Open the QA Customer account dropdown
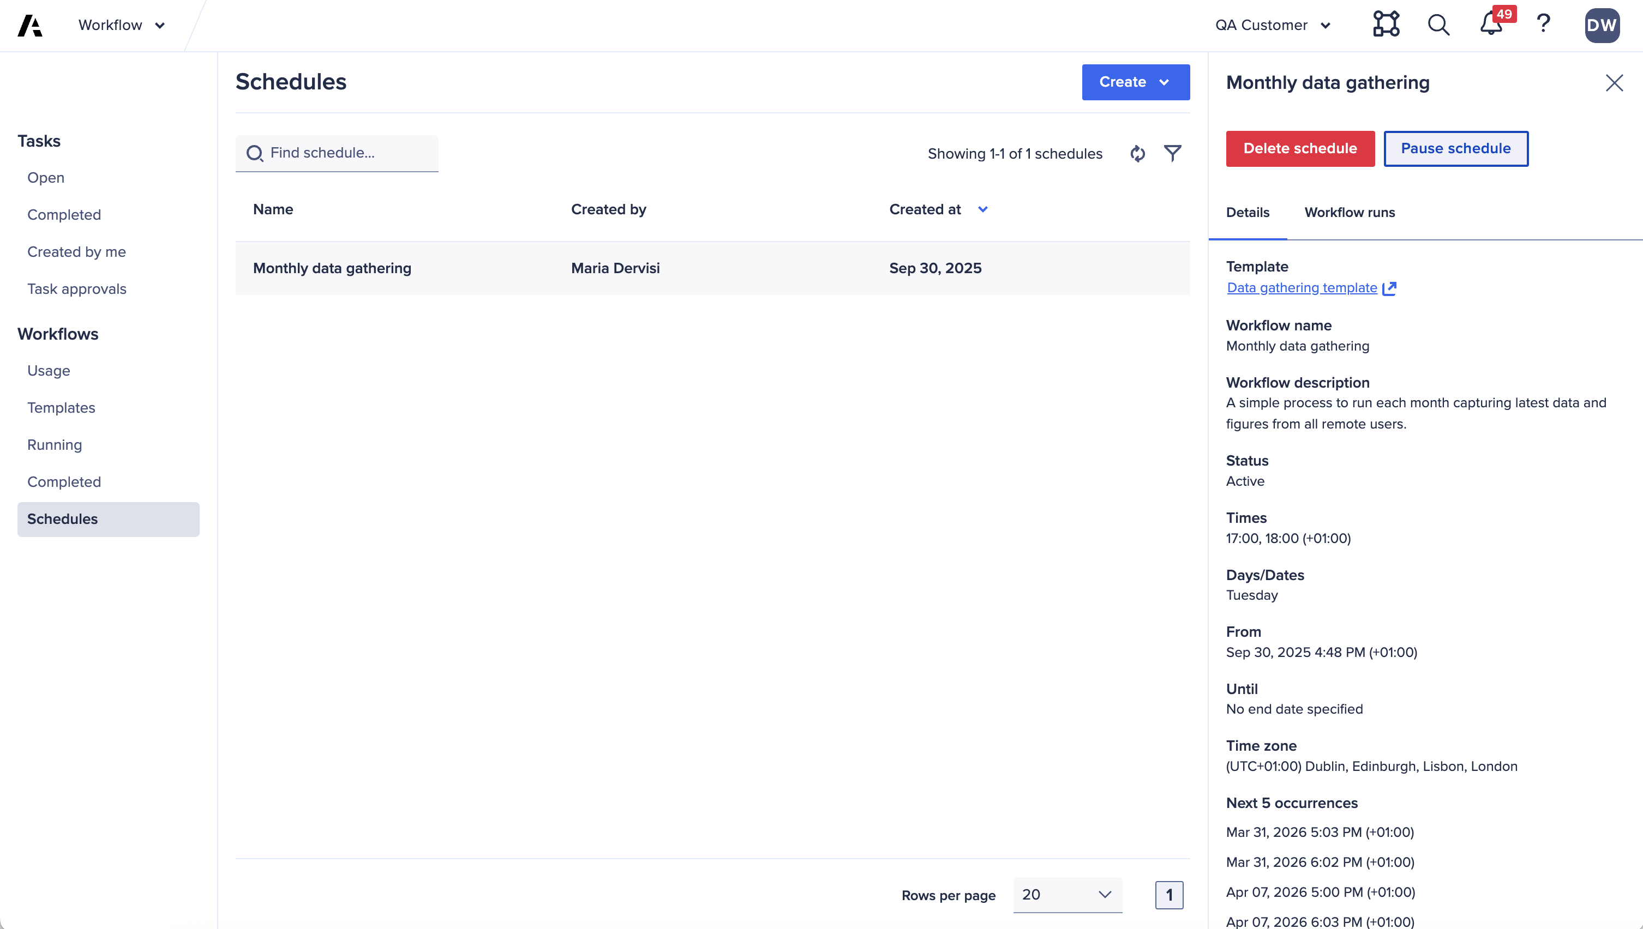Screen dimensions: 1643x929 point(1273,26)
